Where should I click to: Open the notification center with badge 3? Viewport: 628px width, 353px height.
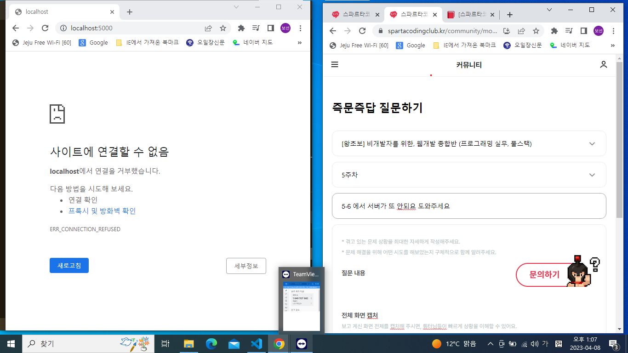(613, 344)
